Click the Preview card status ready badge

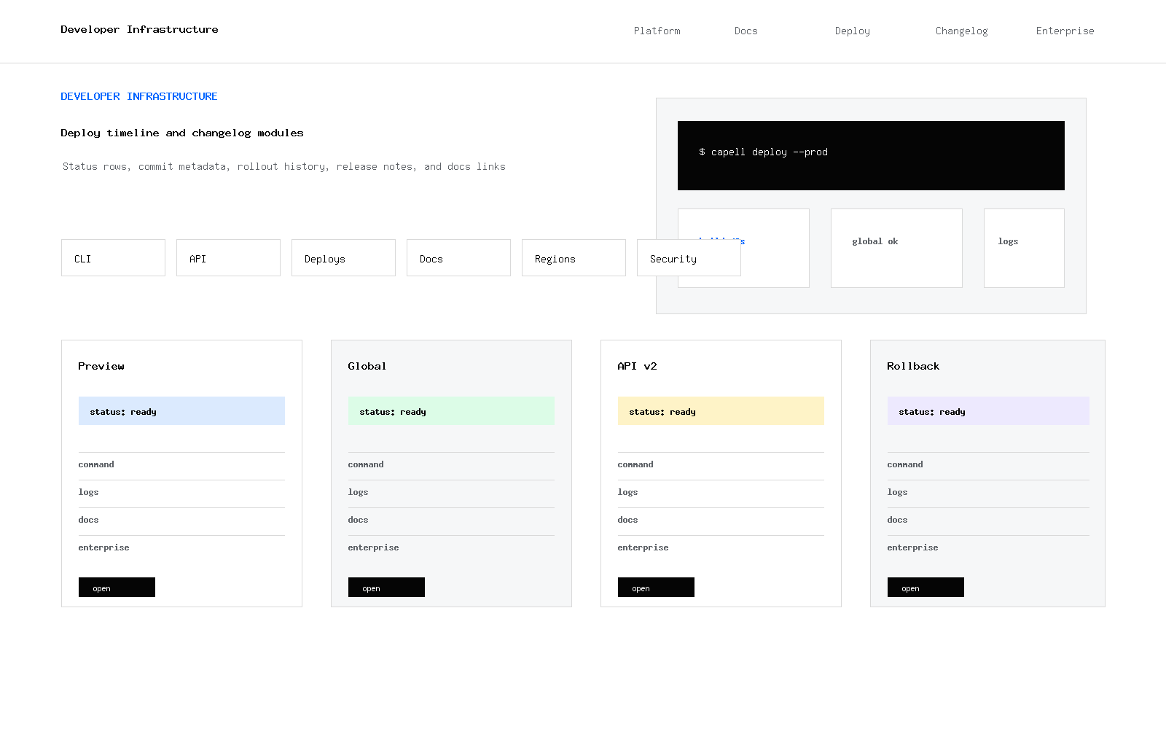181,411
